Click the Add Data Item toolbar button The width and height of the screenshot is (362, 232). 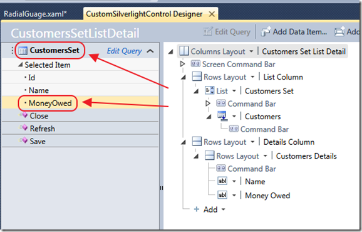click(294, 31)
